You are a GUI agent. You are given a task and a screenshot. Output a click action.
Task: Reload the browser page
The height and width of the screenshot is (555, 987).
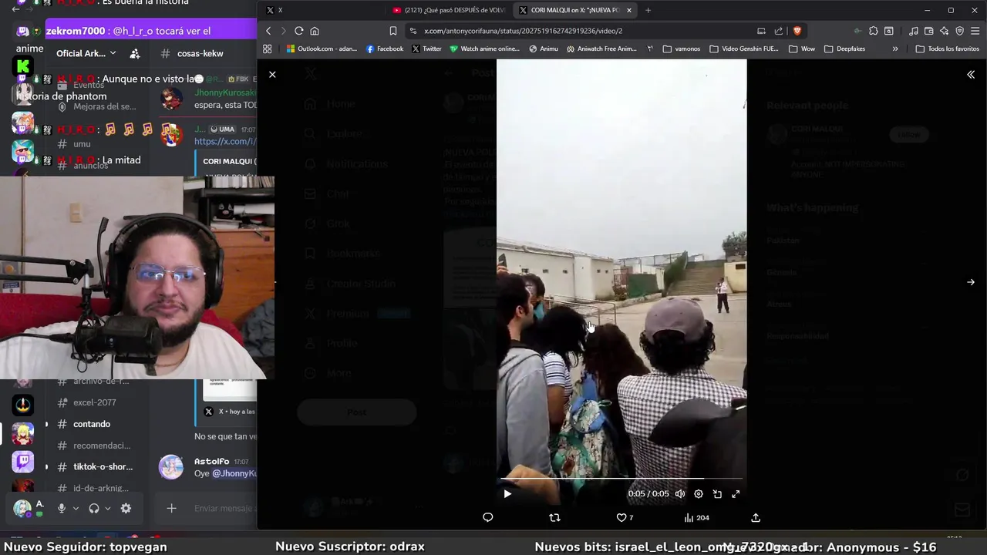coord(298,31)
